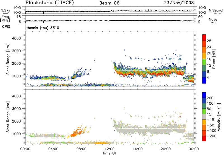Click the Velocity tick label -15

coord(211,119)
